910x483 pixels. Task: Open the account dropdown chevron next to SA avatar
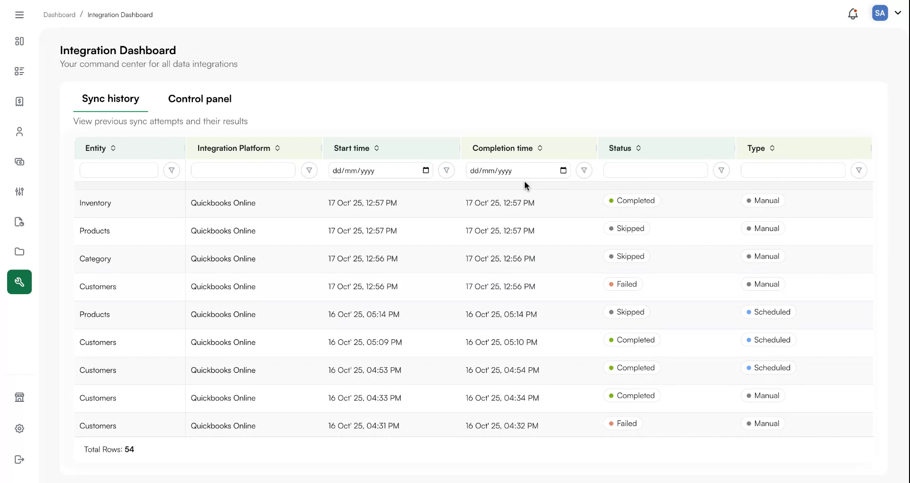(899, 13)
